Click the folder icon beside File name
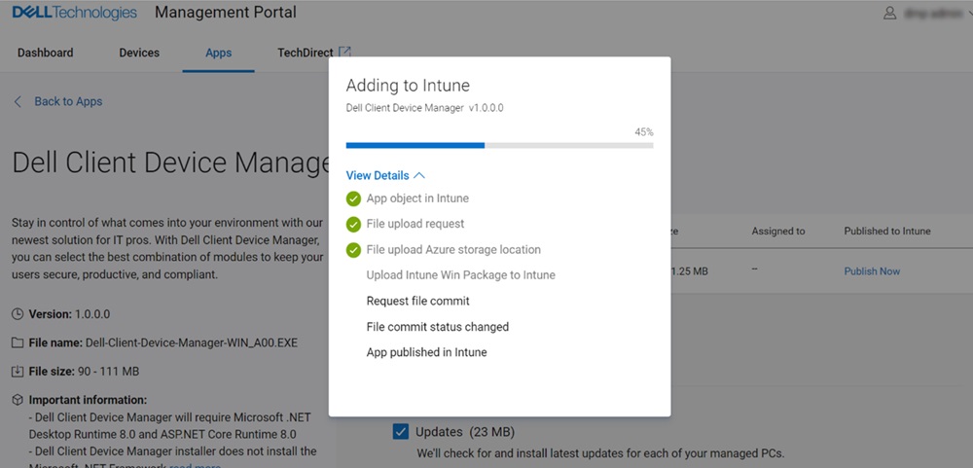The height and width of the screenshot is (468, 973). click(18, 342)
